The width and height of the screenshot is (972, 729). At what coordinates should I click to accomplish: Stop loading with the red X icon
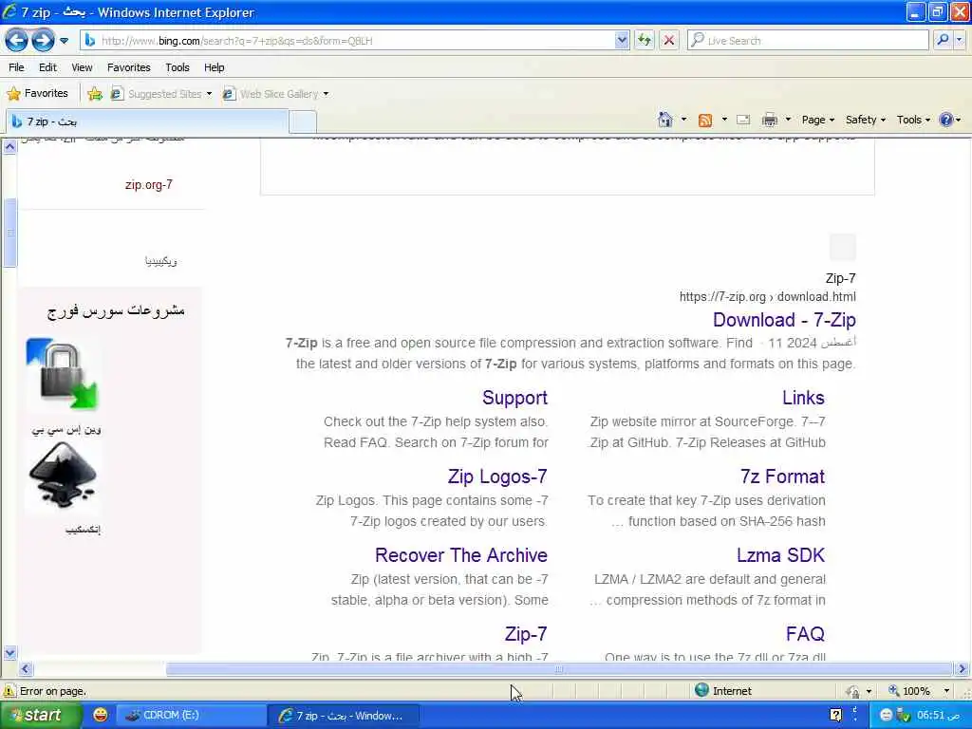[x=669, y=41]
